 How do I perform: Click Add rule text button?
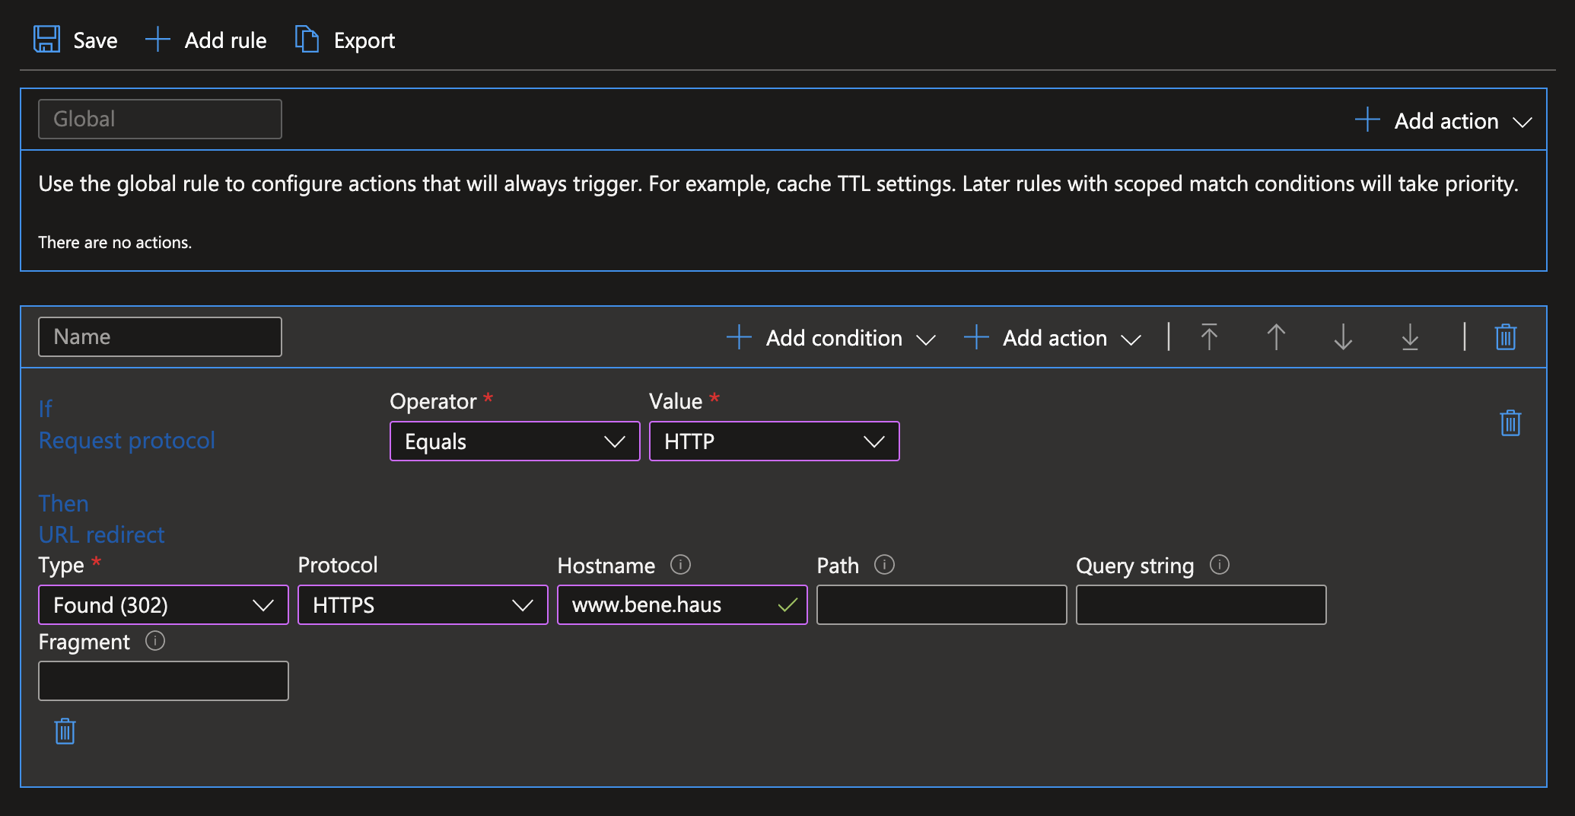[x=225, y=40]
